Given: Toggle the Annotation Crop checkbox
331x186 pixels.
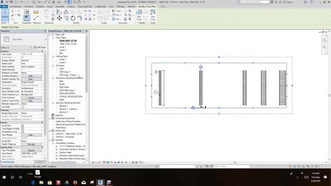Looking at the screenshot, I should point(23,132).
